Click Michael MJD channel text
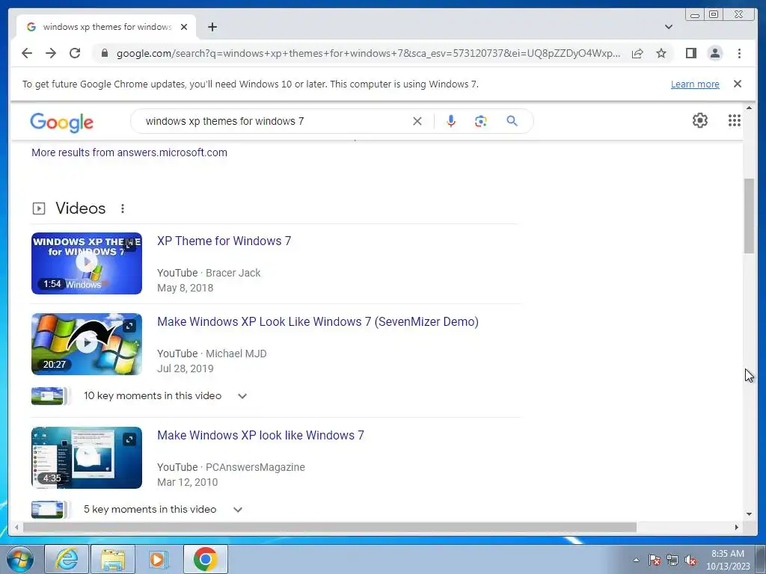 (236, 354)
